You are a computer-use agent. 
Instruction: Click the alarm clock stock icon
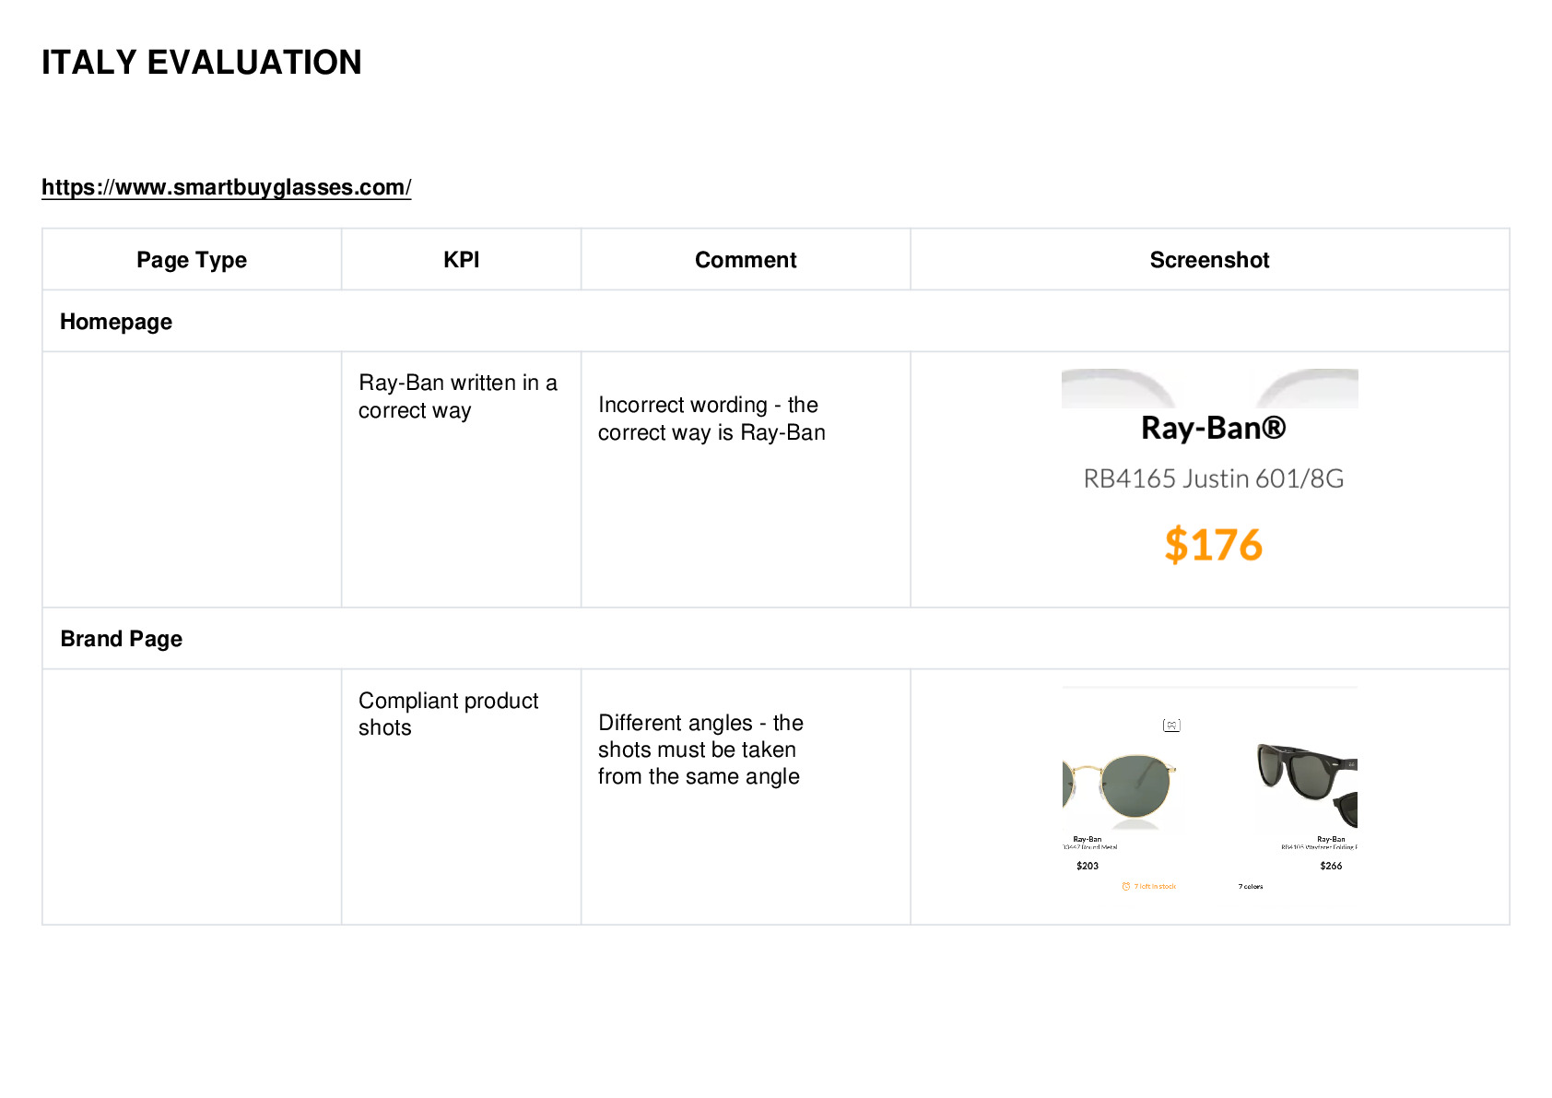click(x=1125, y=886)
